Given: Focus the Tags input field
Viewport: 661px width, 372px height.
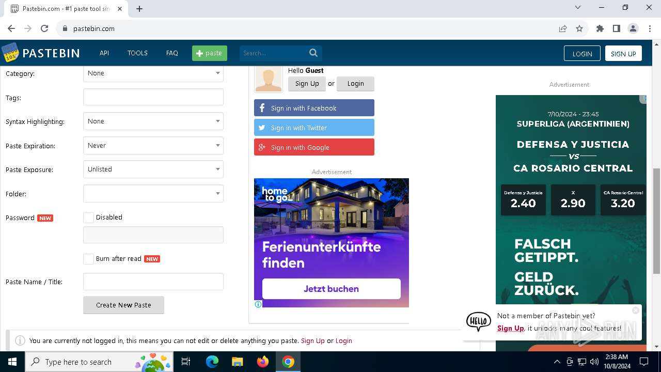Looking at the screenshot, I should pyautogui.click(x=153, y=97).
